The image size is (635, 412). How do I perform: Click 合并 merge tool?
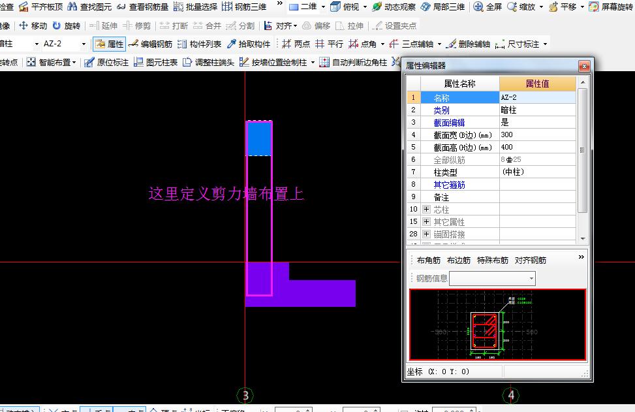(x=207, y=25)
